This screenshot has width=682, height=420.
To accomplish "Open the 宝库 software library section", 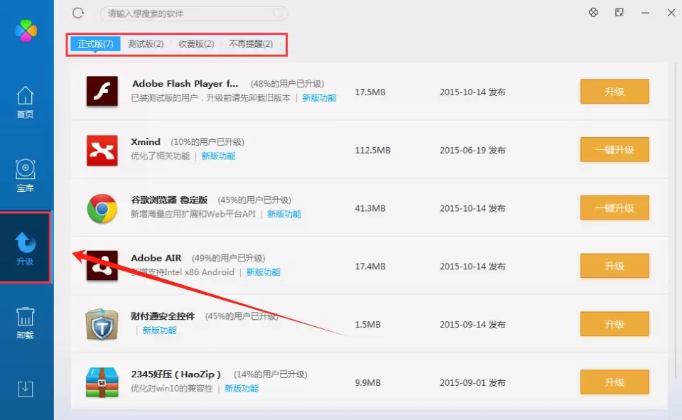I will point(26,176).
